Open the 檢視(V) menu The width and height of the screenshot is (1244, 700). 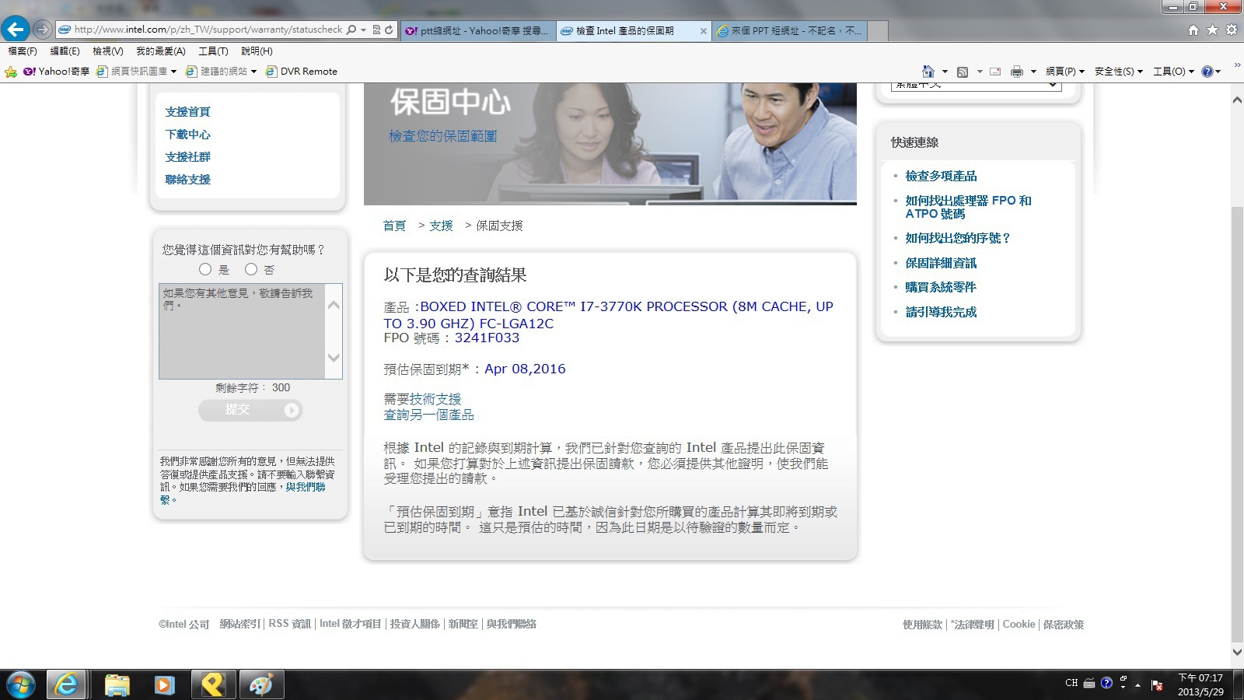click(x=108, y=51)
